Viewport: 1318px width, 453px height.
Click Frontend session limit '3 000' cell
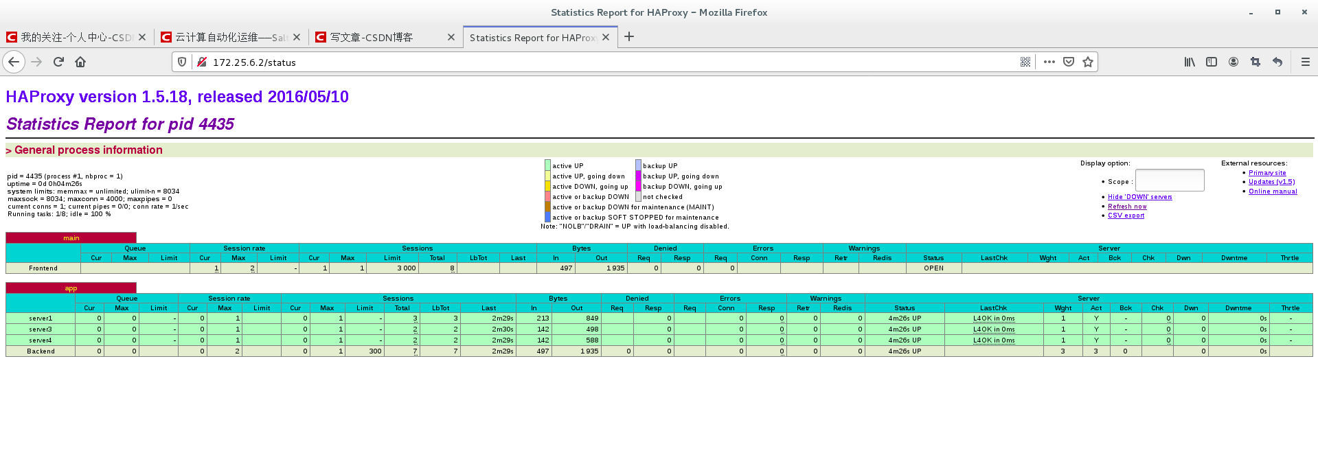393,268
